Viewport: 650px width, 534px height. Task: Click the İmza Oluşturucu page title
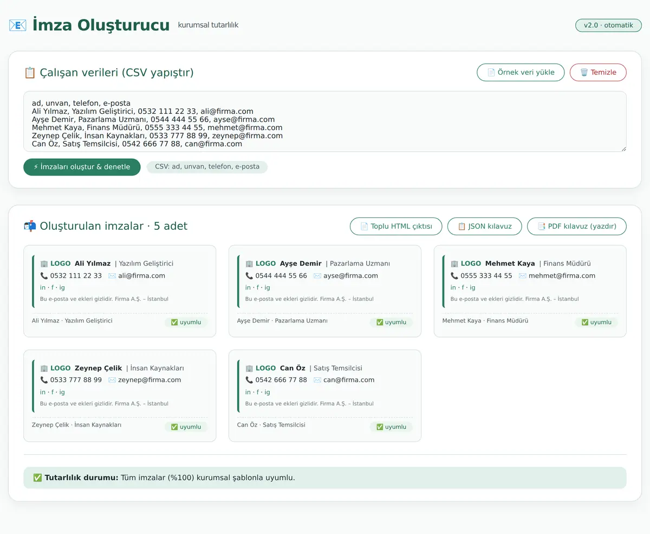[x=101, y=25]
